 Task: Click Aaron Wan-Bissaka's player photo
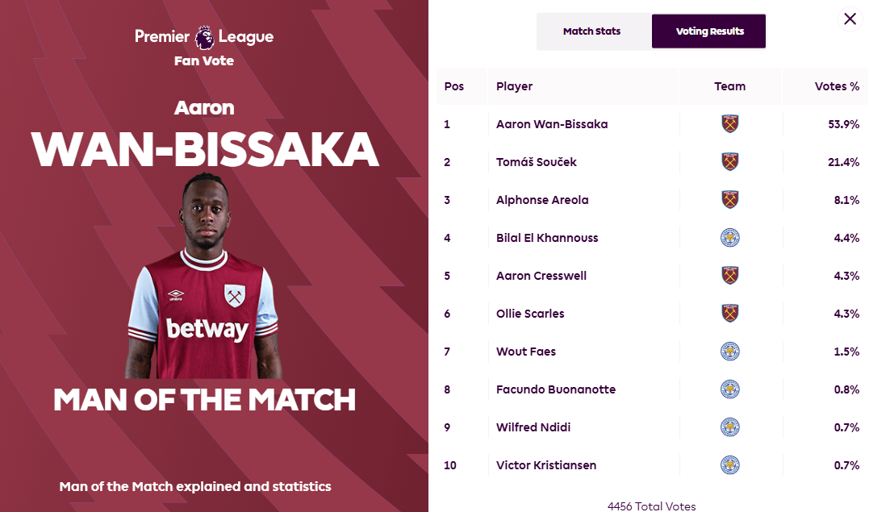coord(203,276)
